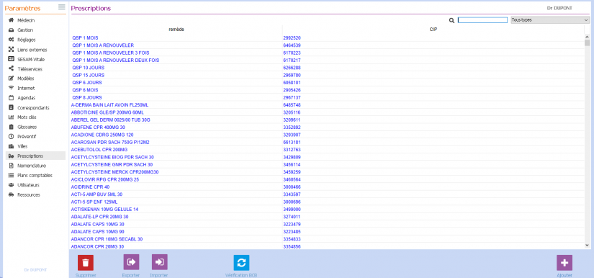
Task: Focus the prescription search text field
Action: [x=482, y=20]
